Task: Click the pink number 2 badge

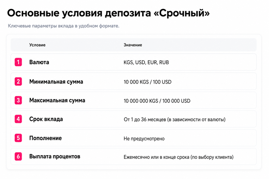Action: pos(18,81)
